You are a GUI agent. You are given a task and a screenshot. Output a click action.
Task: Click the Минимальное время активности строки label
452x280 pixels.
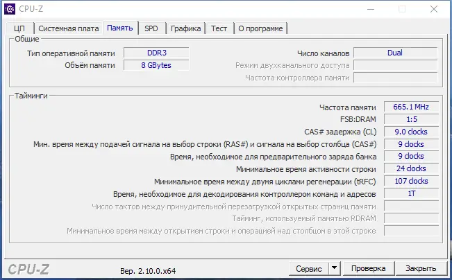click(306, 169)
